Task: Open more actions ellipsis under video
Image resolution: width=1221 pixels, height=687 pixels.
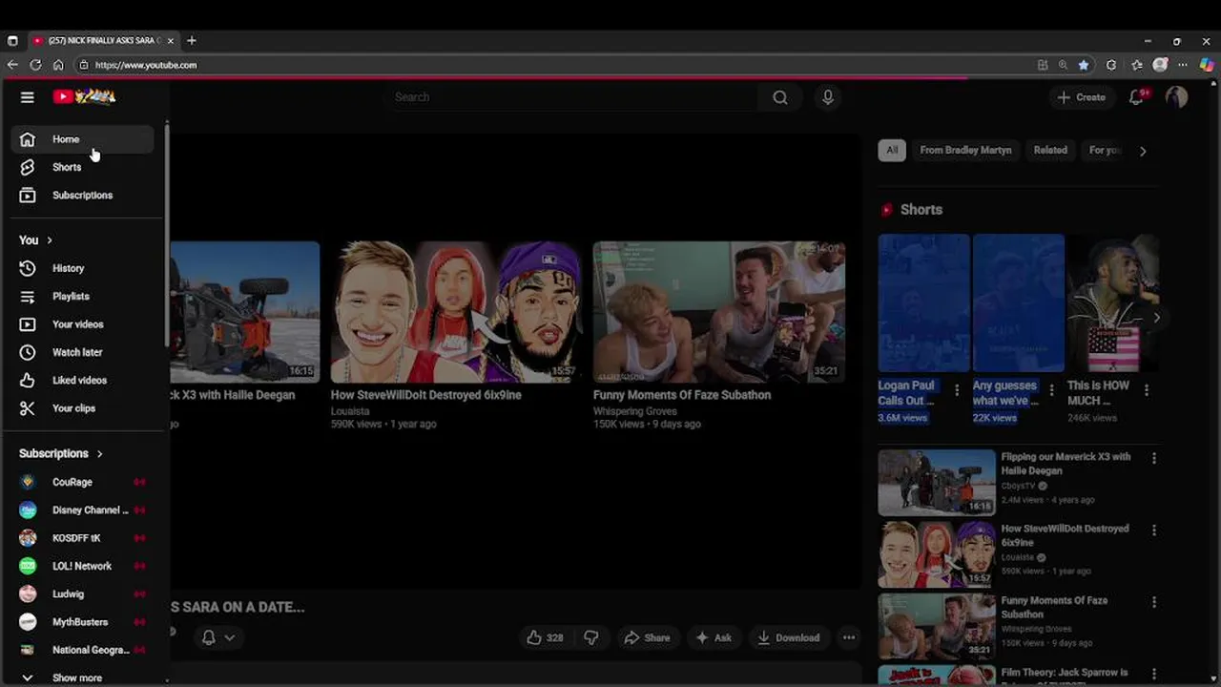Action: pos(849,637)
